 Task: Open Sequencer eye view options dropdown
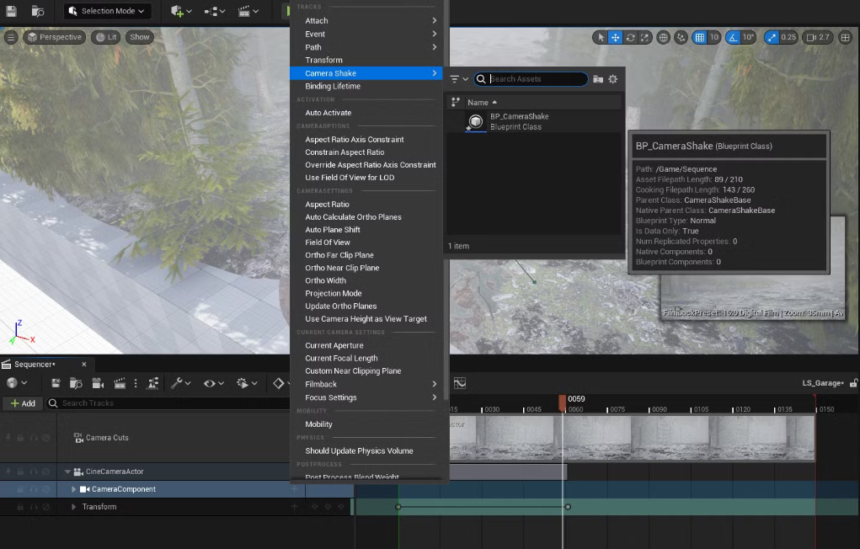point(213,383)
